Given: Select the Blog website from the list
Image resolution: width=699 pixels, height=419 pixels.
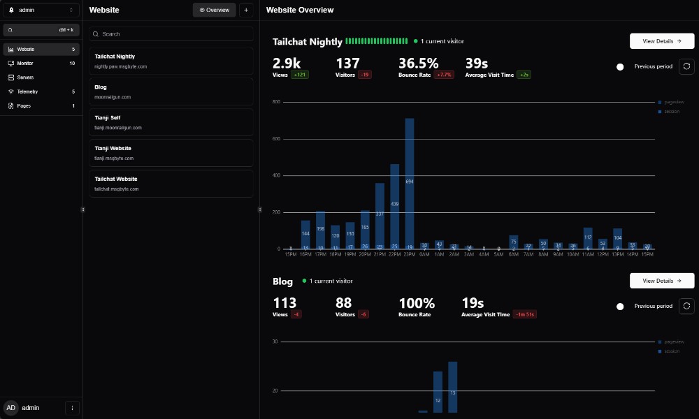Looking at the screenshot, I should pos(171,91).
